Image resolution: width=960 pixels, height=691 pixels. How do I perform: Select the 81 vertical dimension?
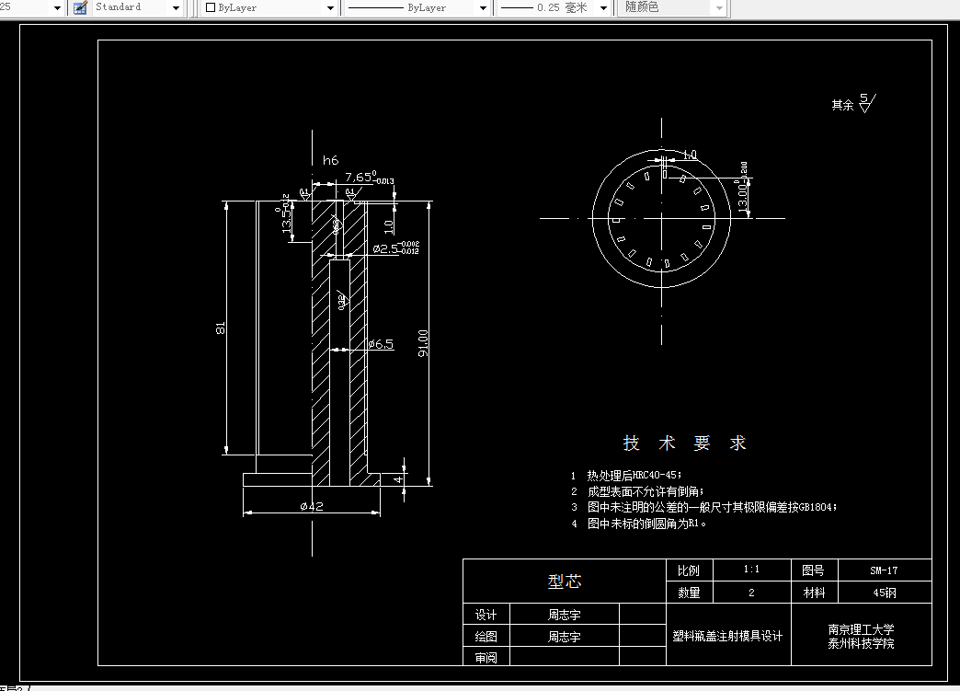[x=221, y=328]
